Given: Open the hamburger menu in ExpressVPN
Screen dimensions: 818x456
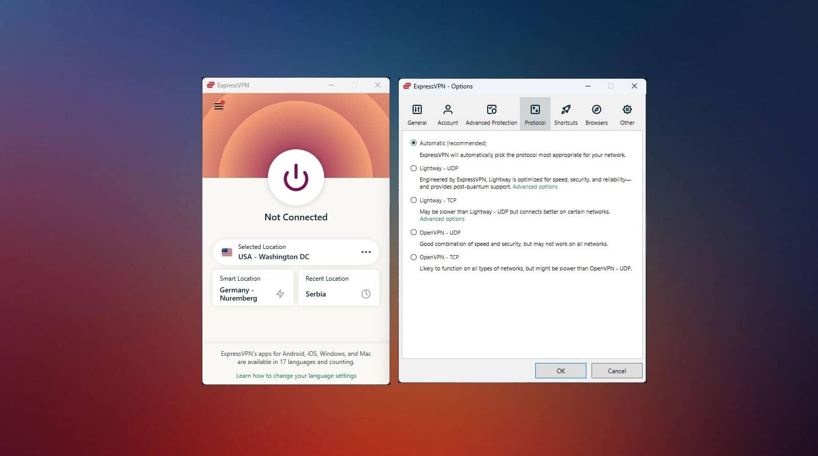Looking at the screenshot, I should click(219, 106).
